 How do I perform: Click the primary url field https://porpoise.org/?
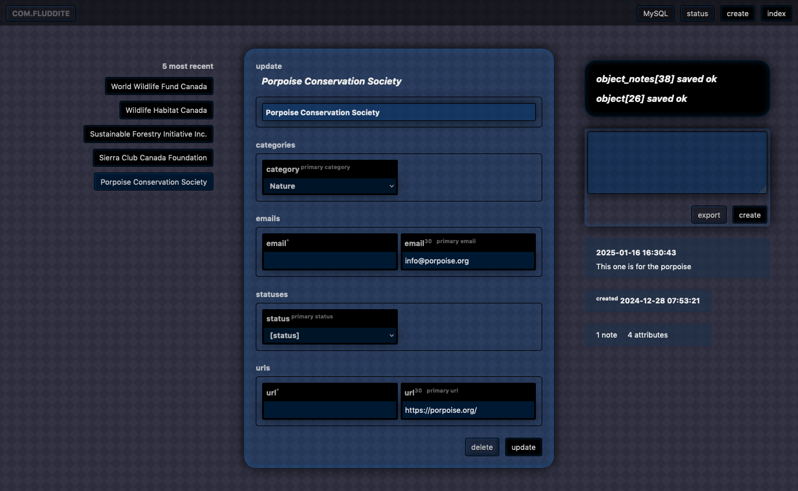[467, 410]
